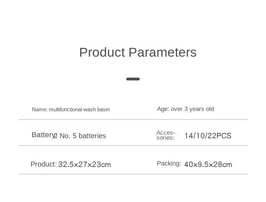Click the divider line below the Name row
266x202 pixels.
coord(133,120)
